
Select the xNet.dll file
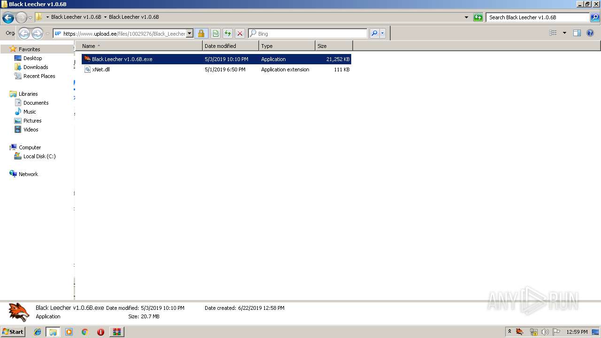click(216, 69)
